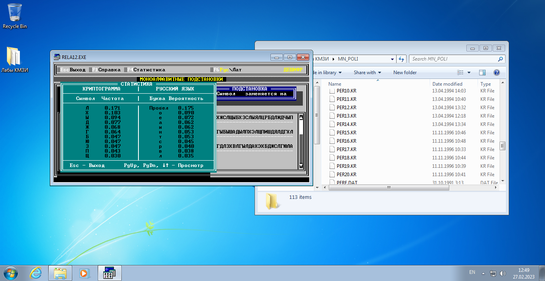
Task: Launch Windows Media Player from taskbar
Action: click(85, 273)
